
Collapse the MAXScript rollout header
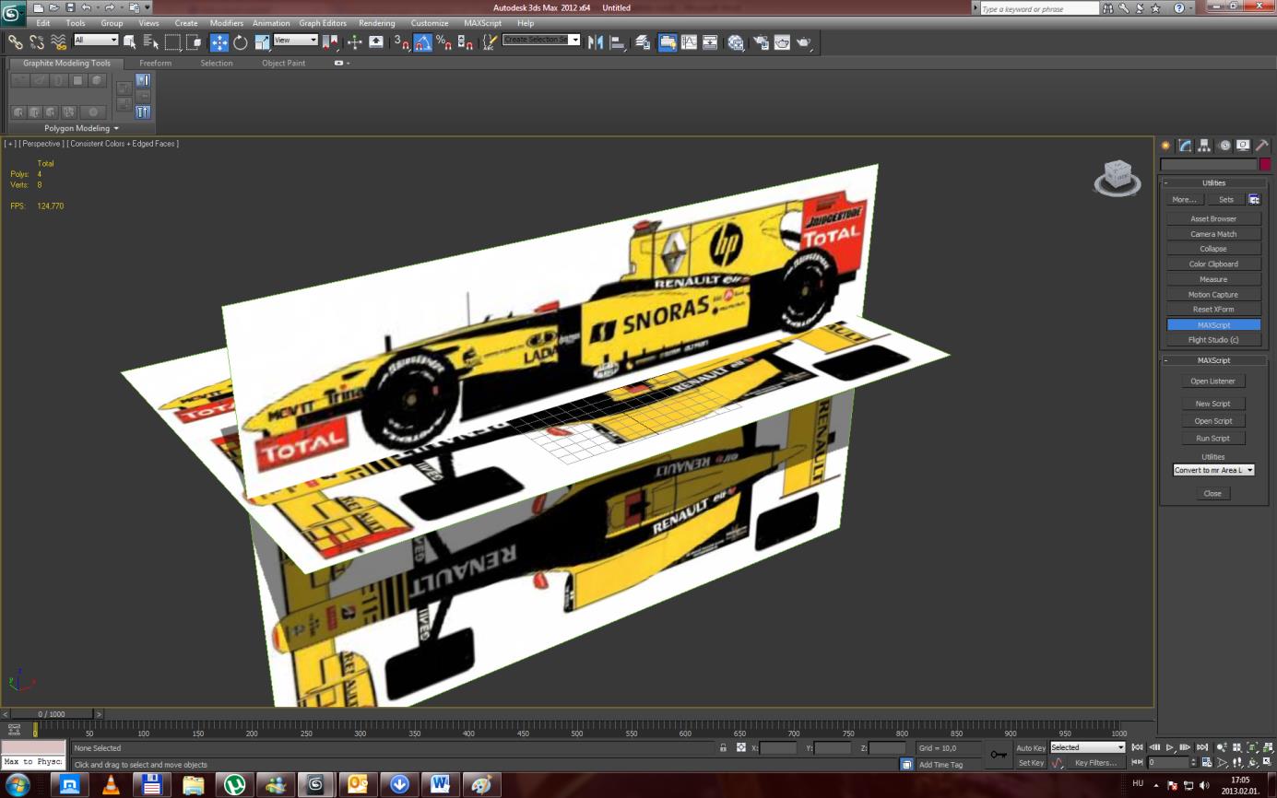pos(1213,360)
